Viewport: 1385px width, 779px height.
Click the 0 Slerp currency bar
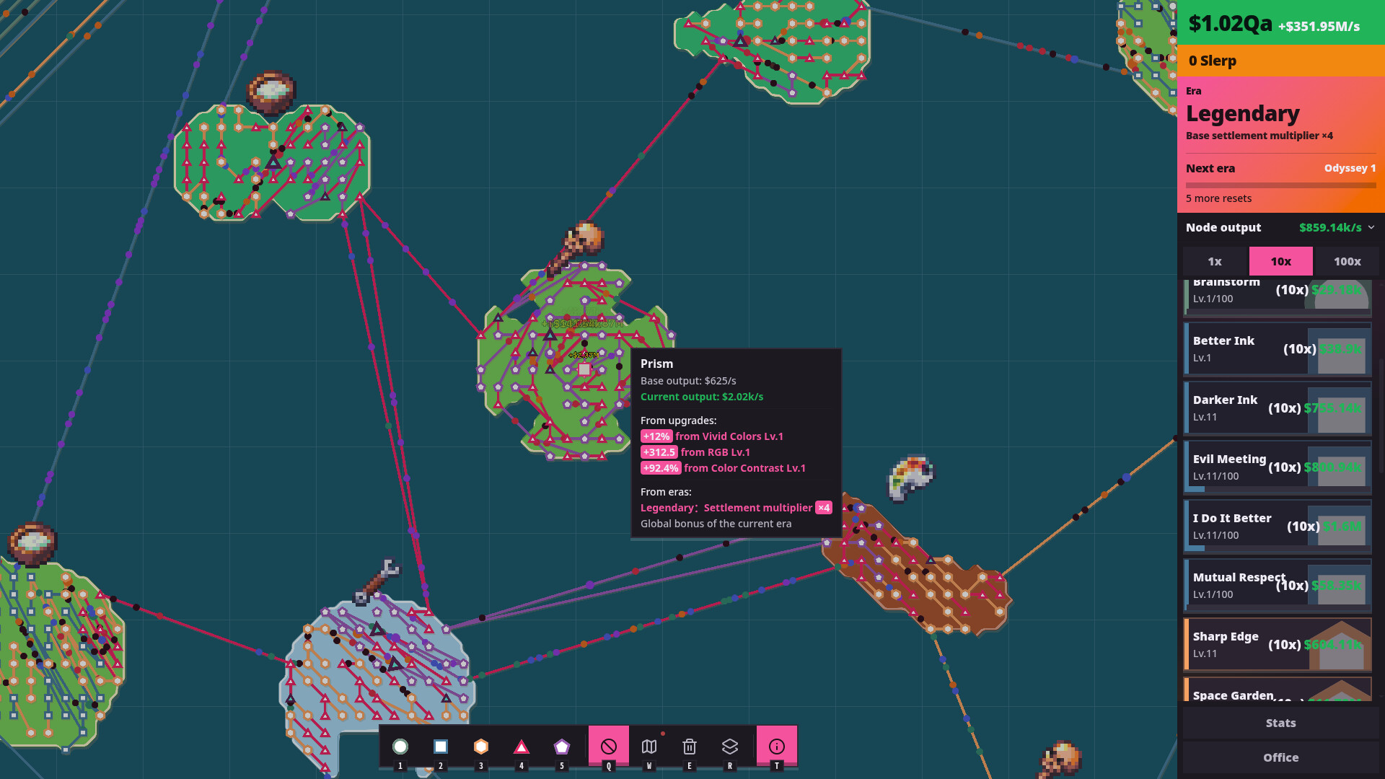coord(1281,61)
